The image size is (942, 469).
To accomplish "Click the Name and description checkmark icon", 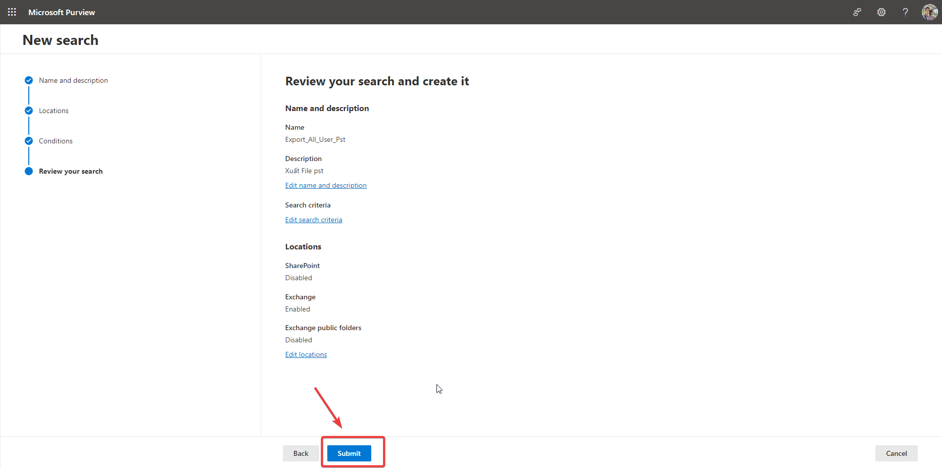I will click(x=29, y=80).
